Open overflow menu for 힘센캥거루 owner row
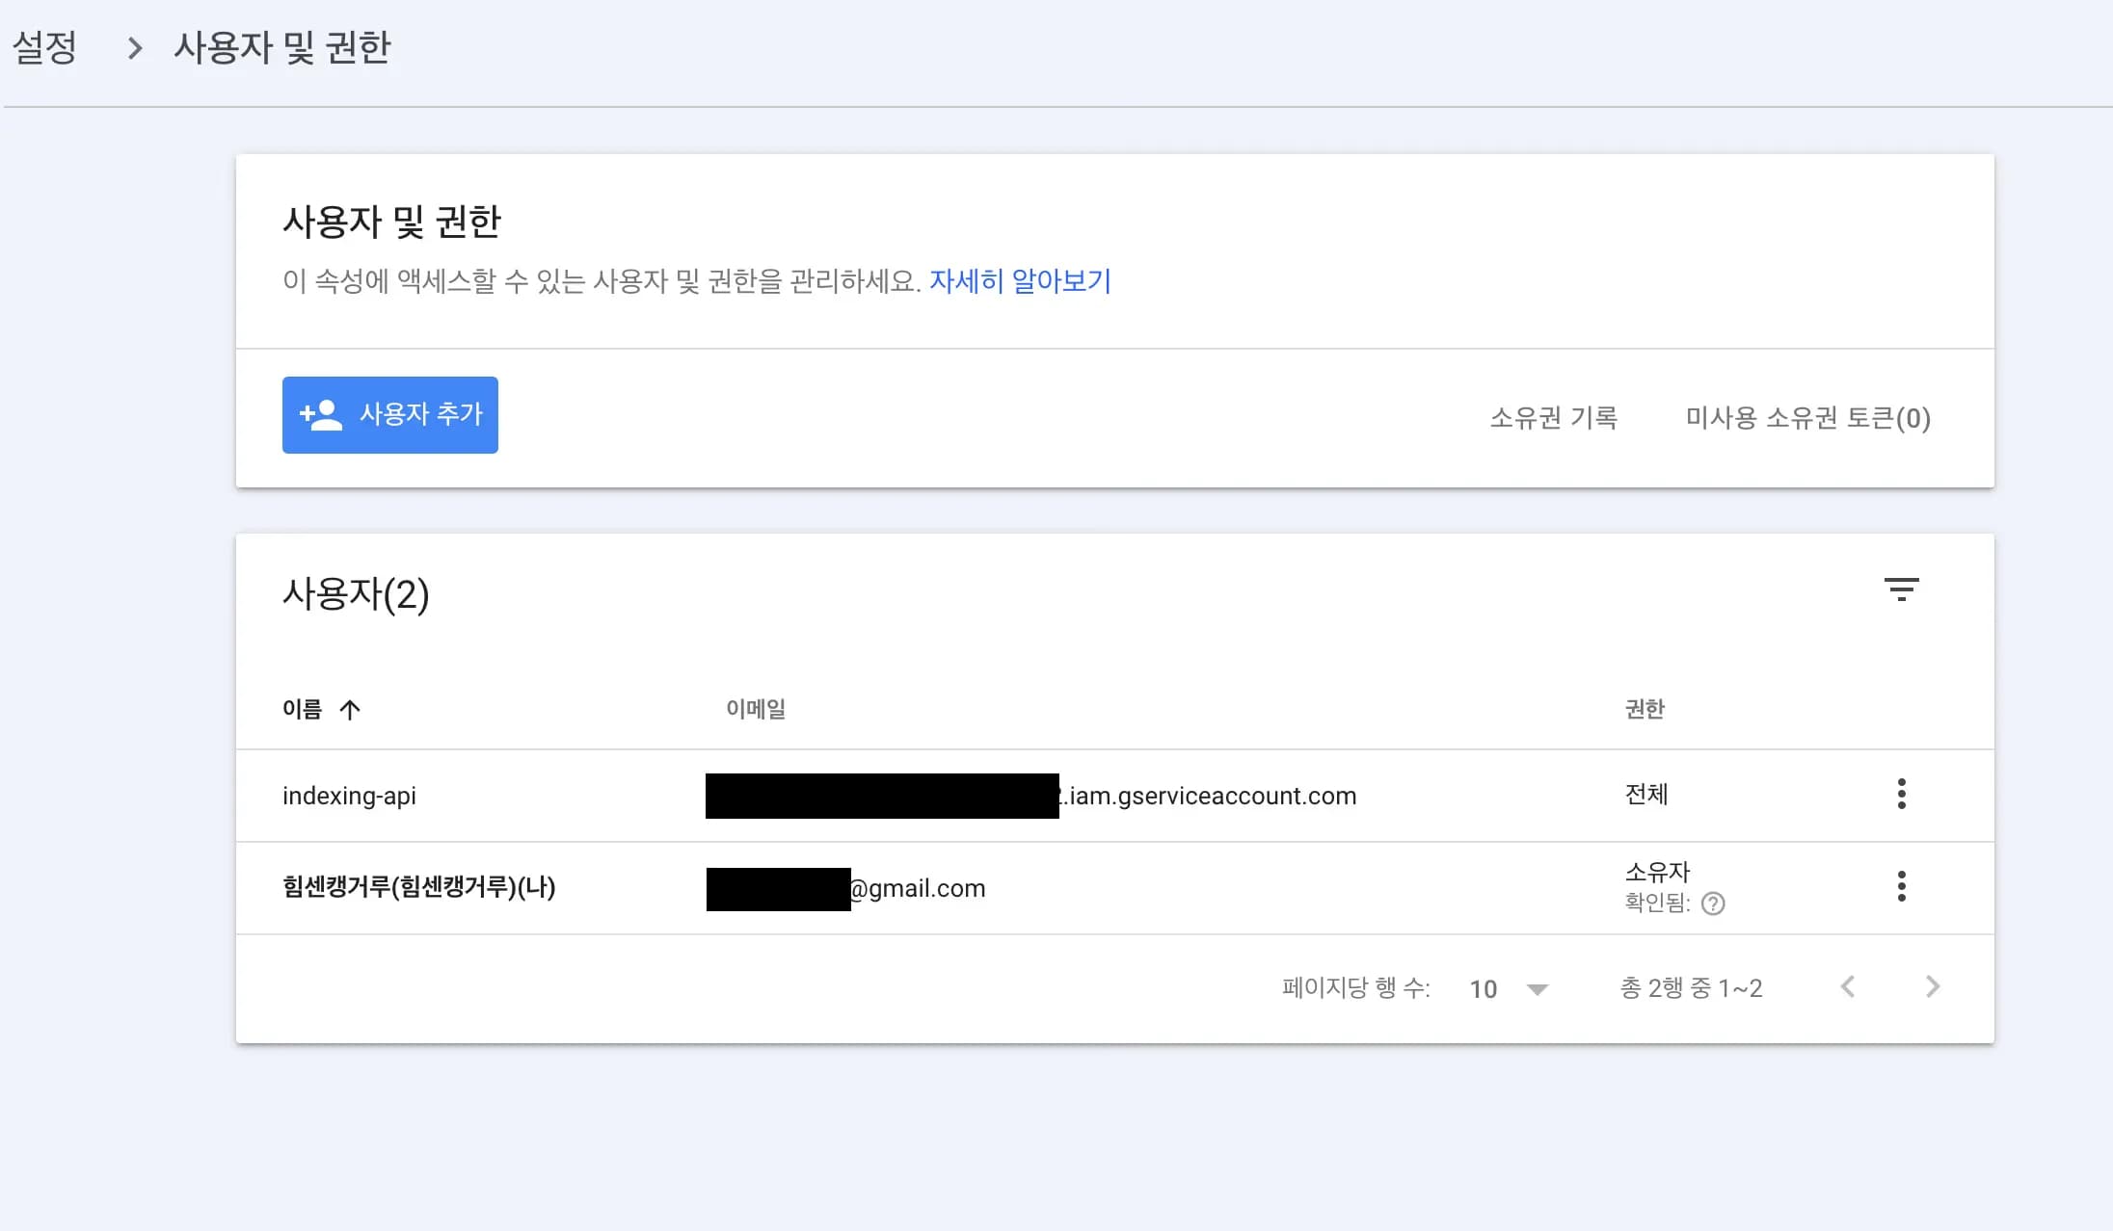Viewport: 2113px width, 1231px height. tap(1901, 886)
